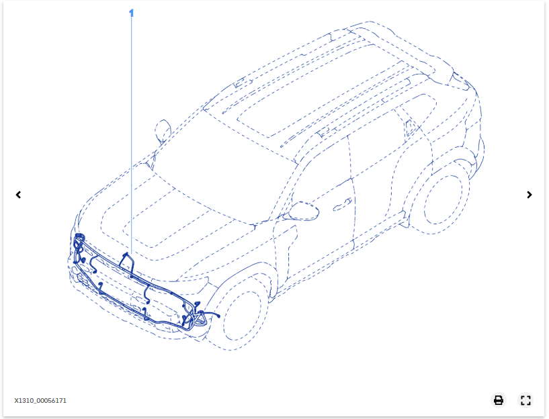Select callout number 1 label
The width and height of the screenshot is (549, 419).
tap(131, 13)
